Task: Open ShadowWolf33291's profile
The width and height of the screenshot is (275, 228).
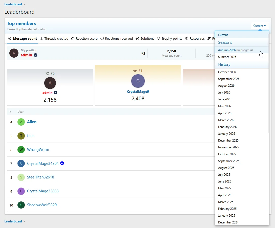Action: [x=43, y=205]
